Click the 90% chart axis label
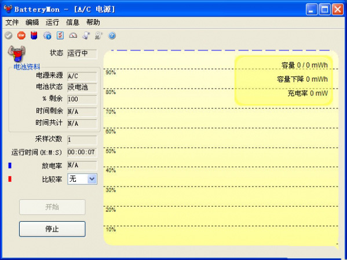Screen dimensions: 347x260 pos(111,72)
